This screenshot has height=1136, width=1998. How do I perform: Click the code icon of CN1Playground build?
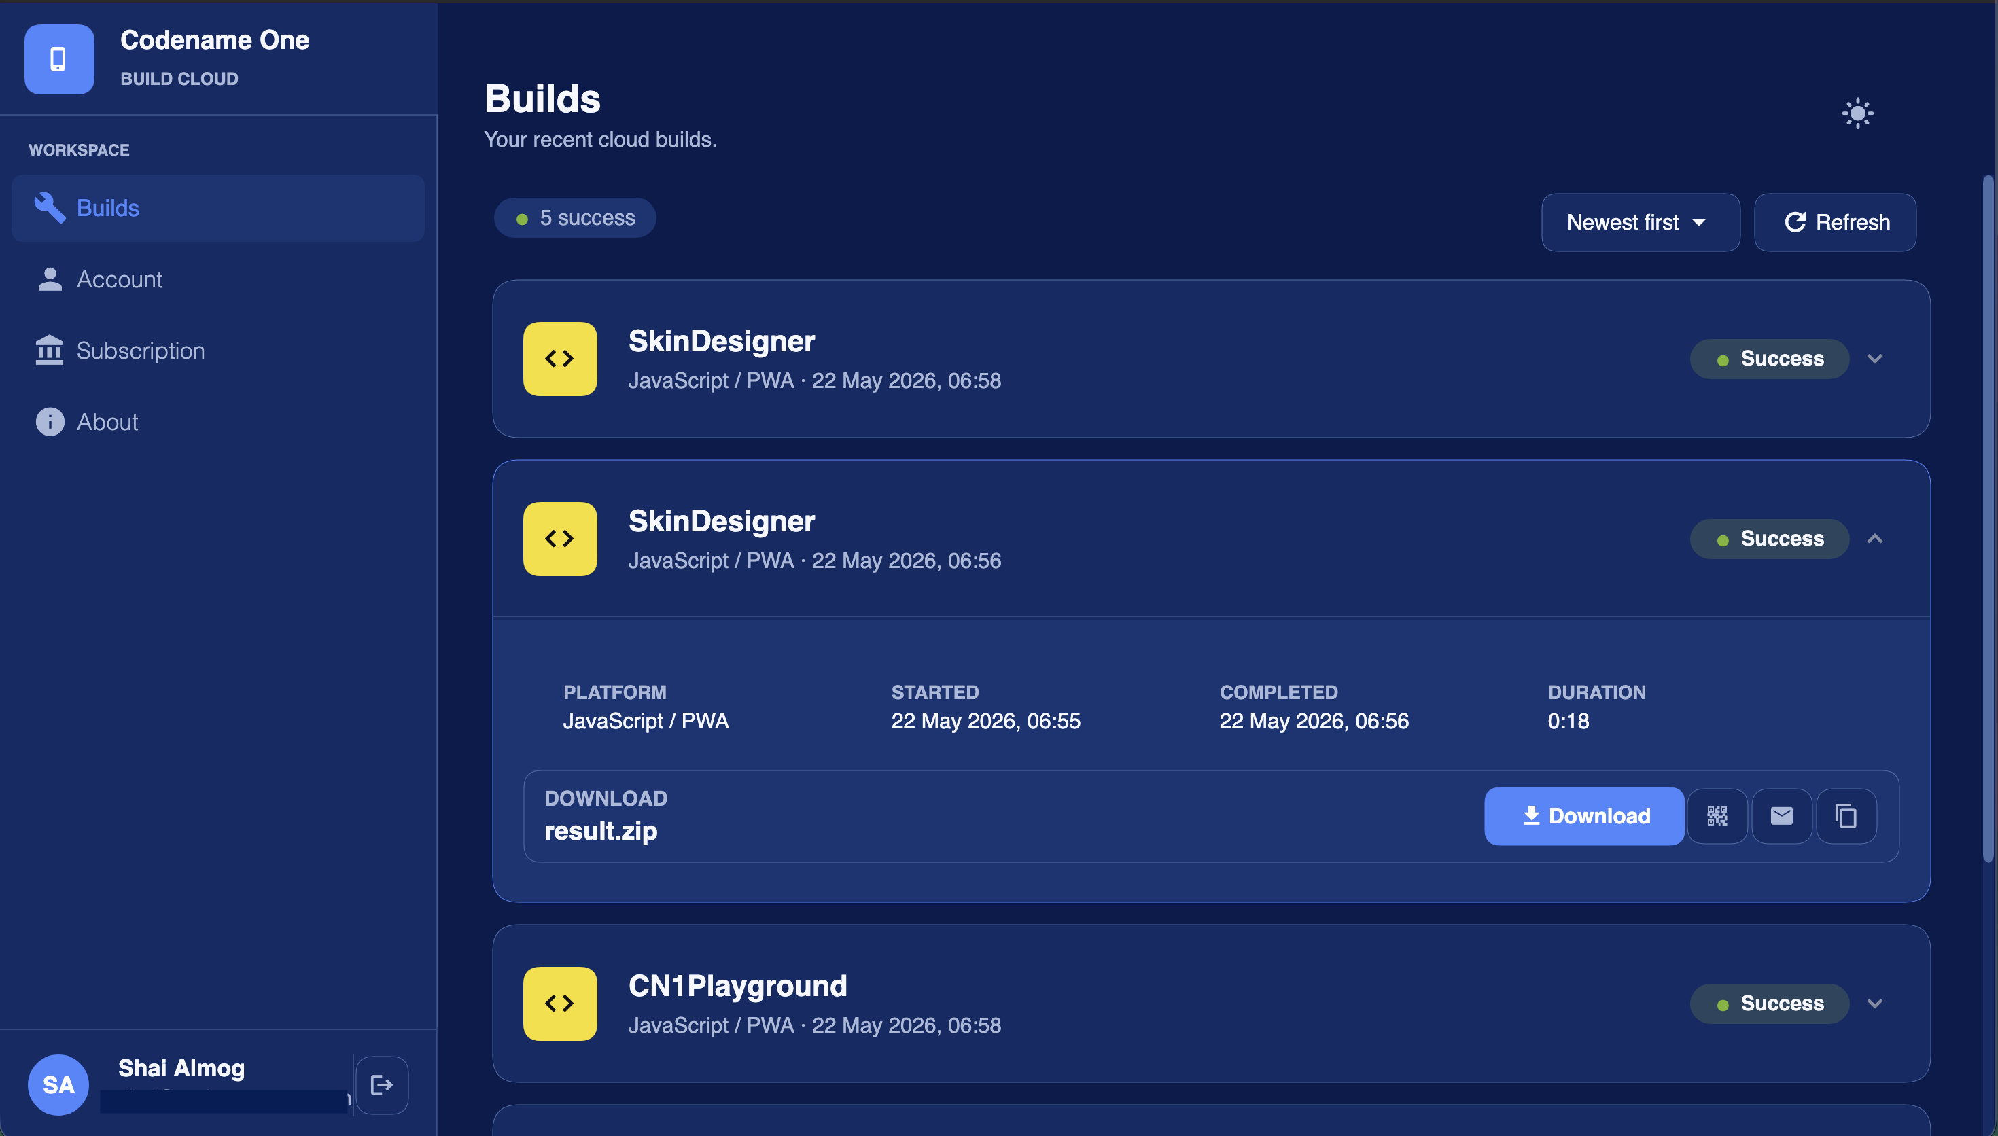tap(560, 1004)
